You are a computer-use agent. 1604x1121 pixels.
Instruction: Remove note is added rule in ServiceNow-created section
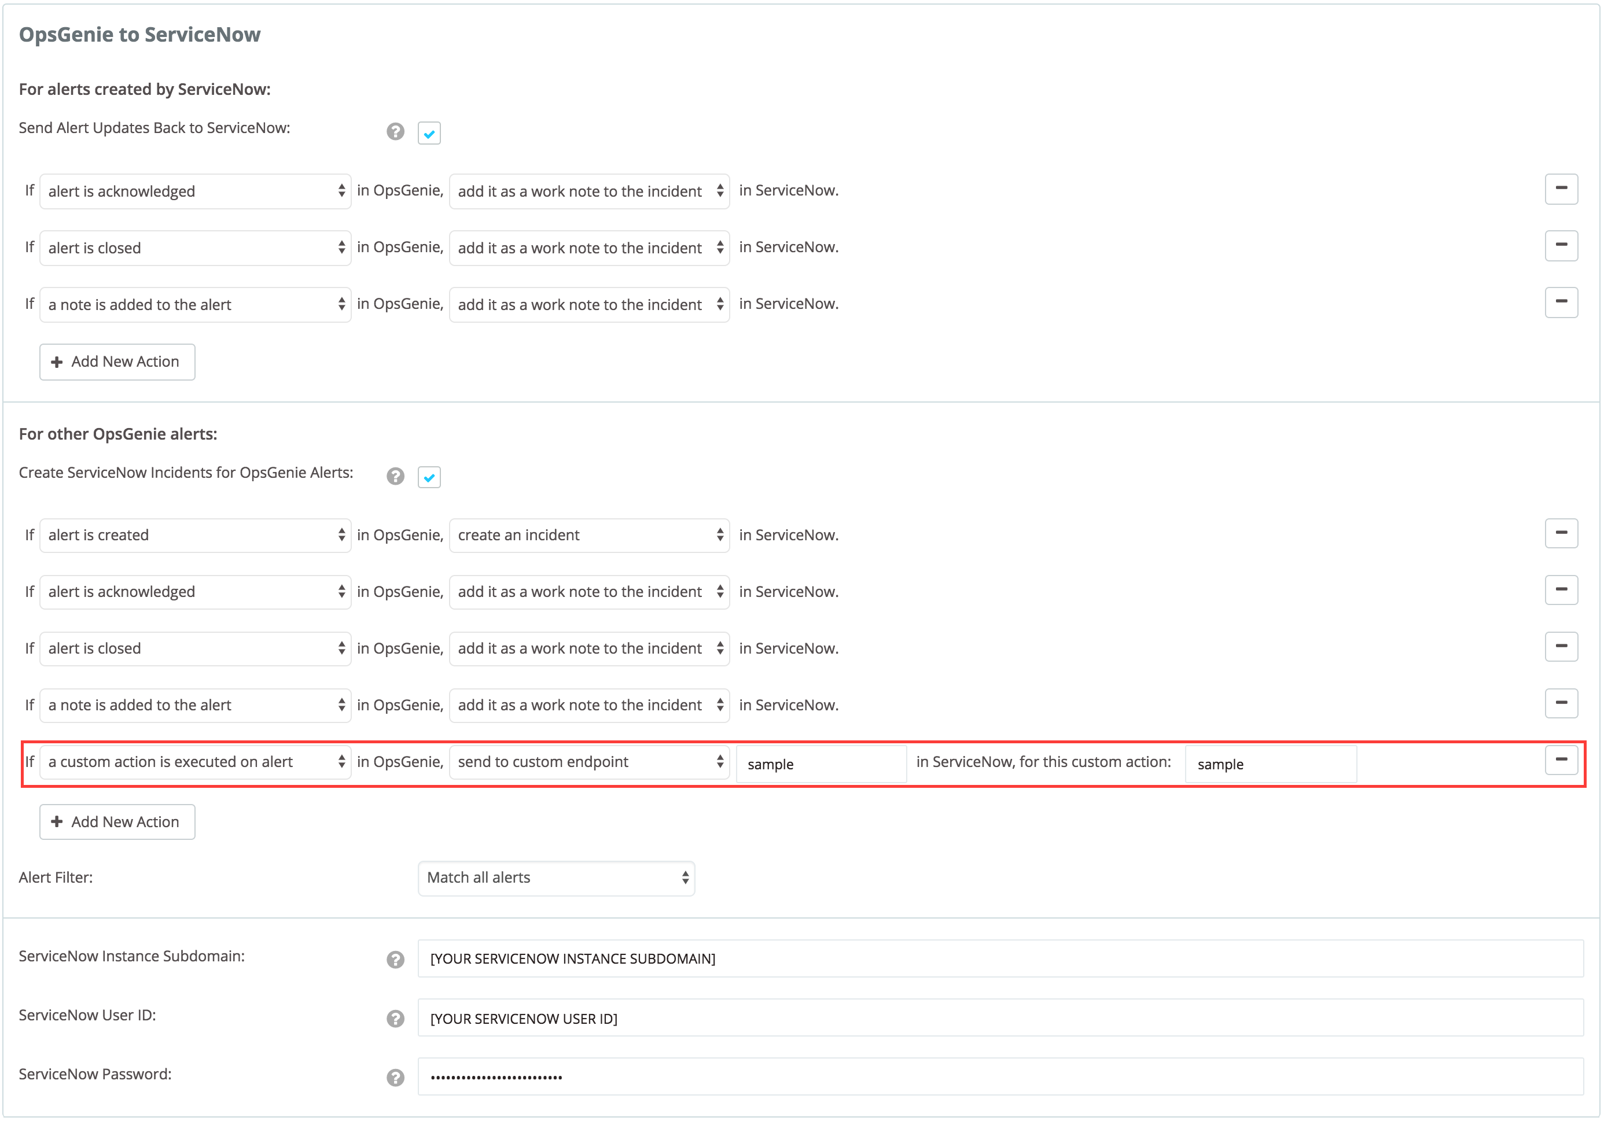tap(1561, 303)
